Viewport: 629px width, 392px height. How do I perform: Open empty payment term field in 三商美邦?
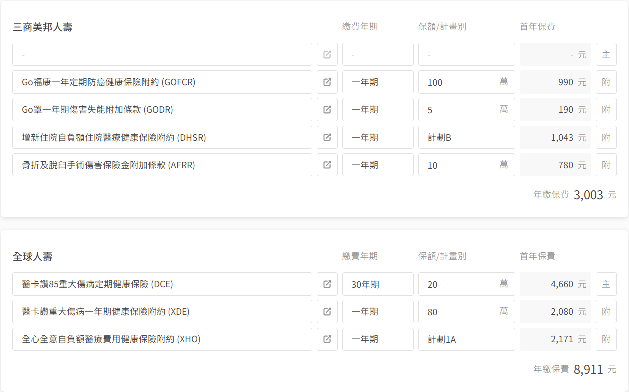378,54
